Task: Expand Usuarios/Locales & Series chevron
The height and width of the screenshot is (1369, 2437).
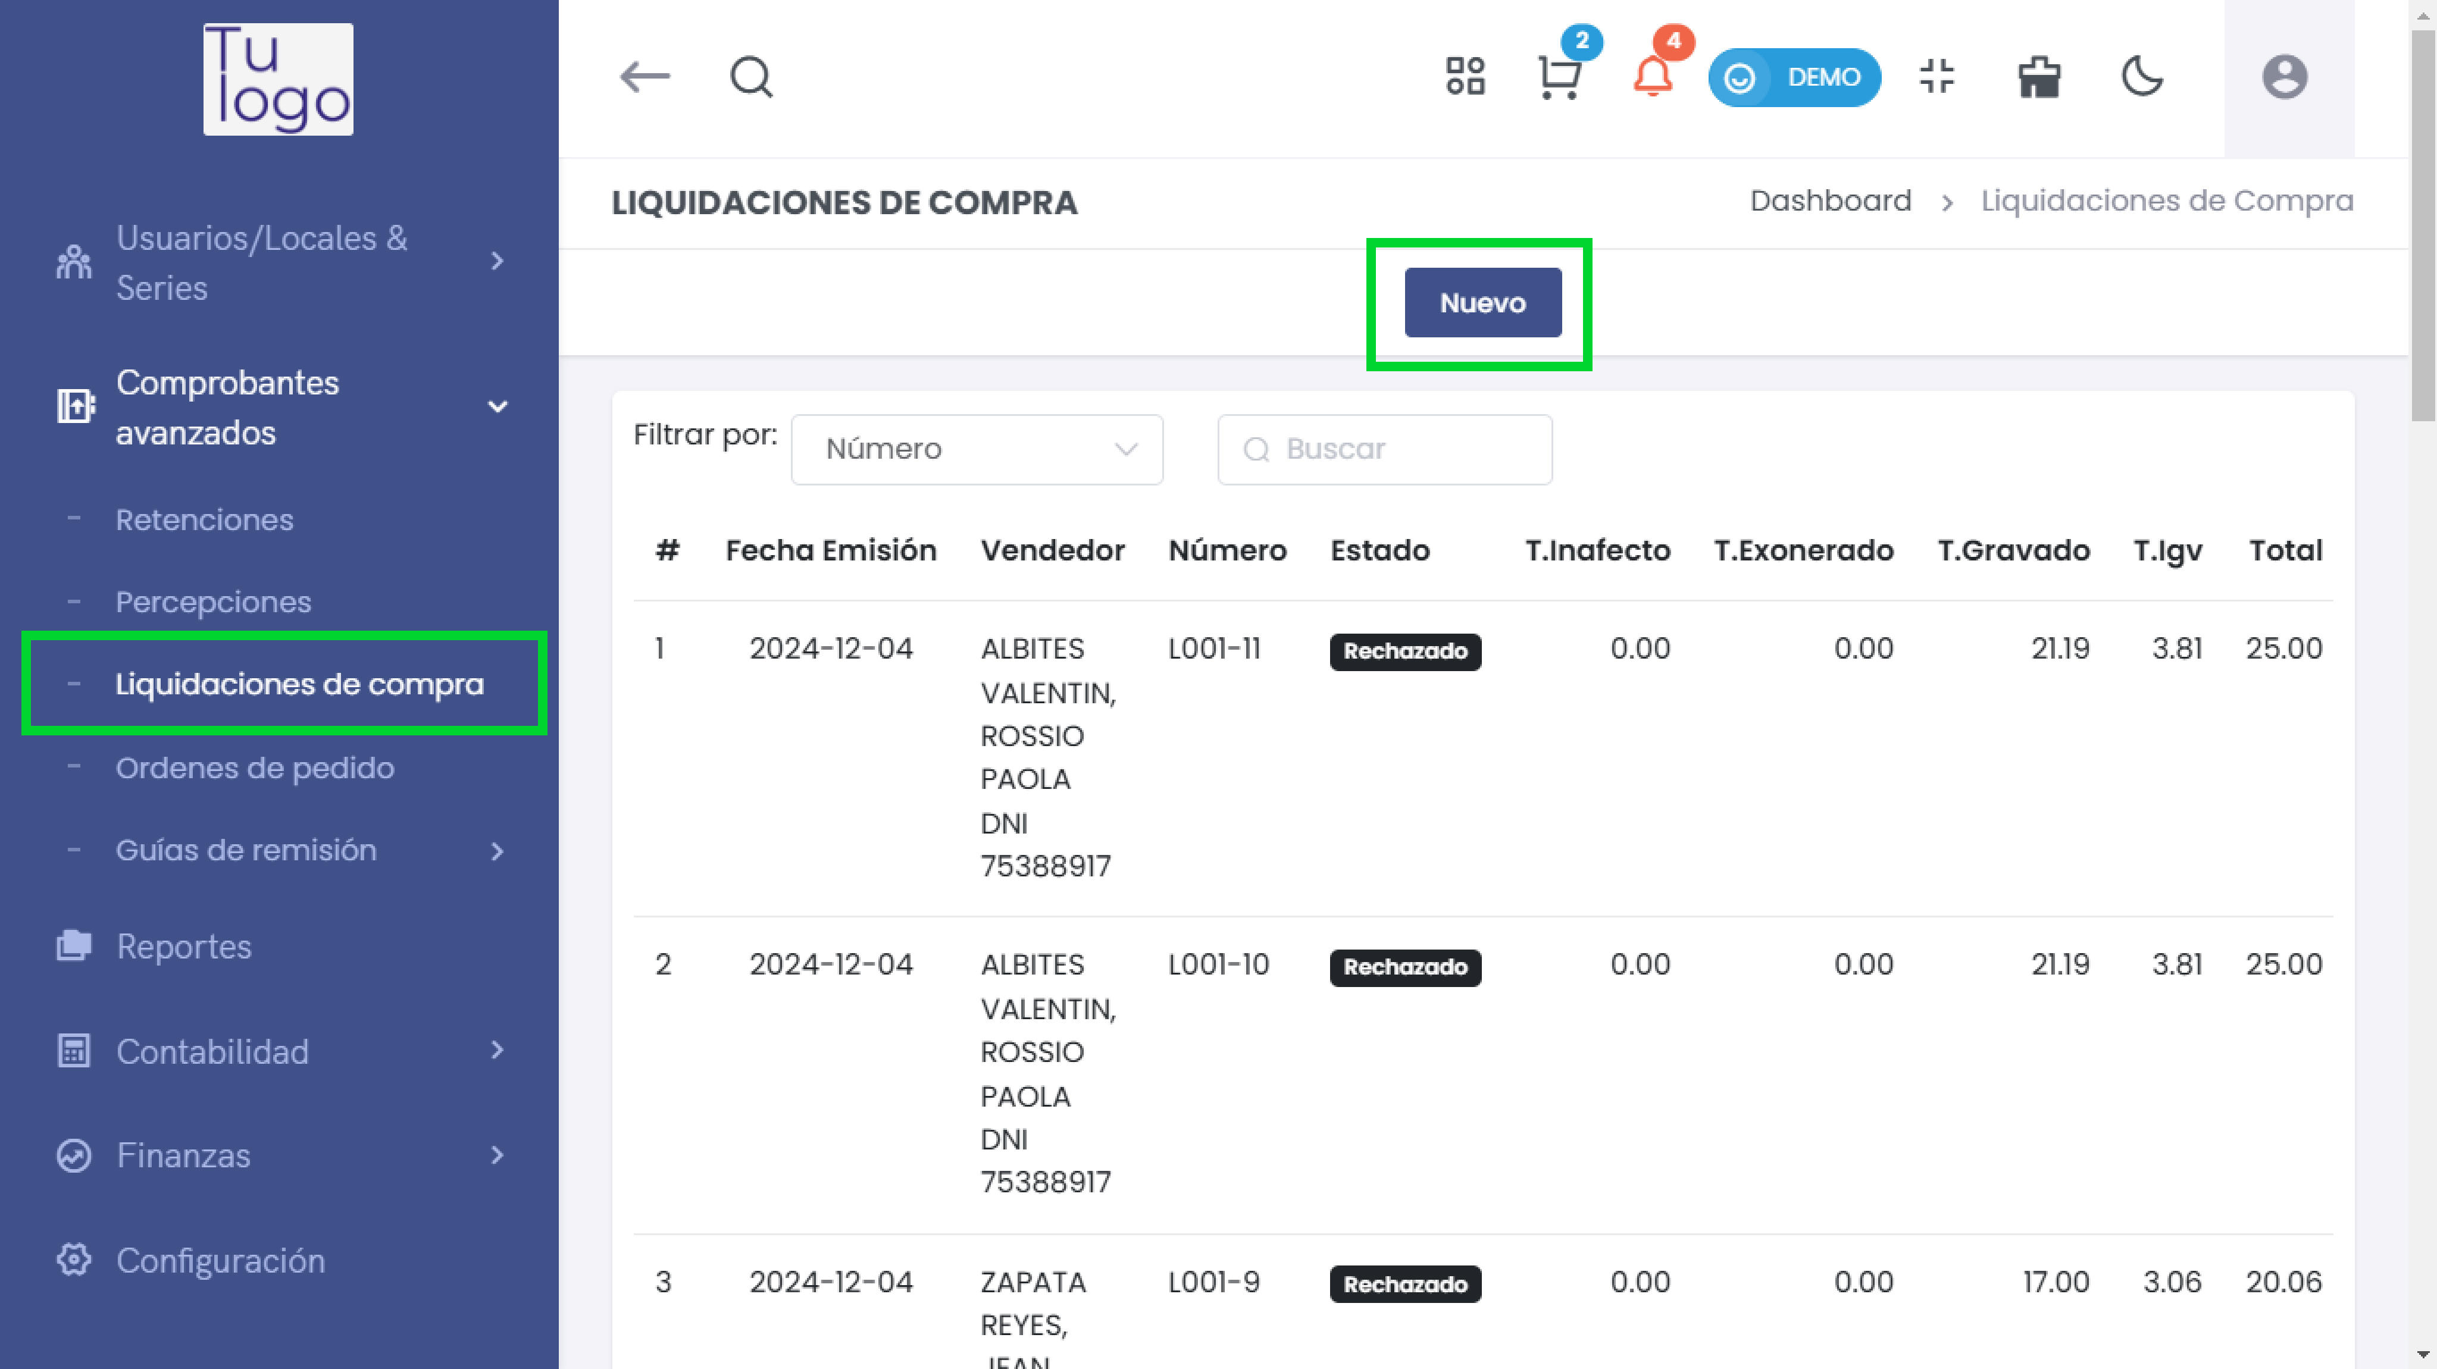Action: click(498, 262)
